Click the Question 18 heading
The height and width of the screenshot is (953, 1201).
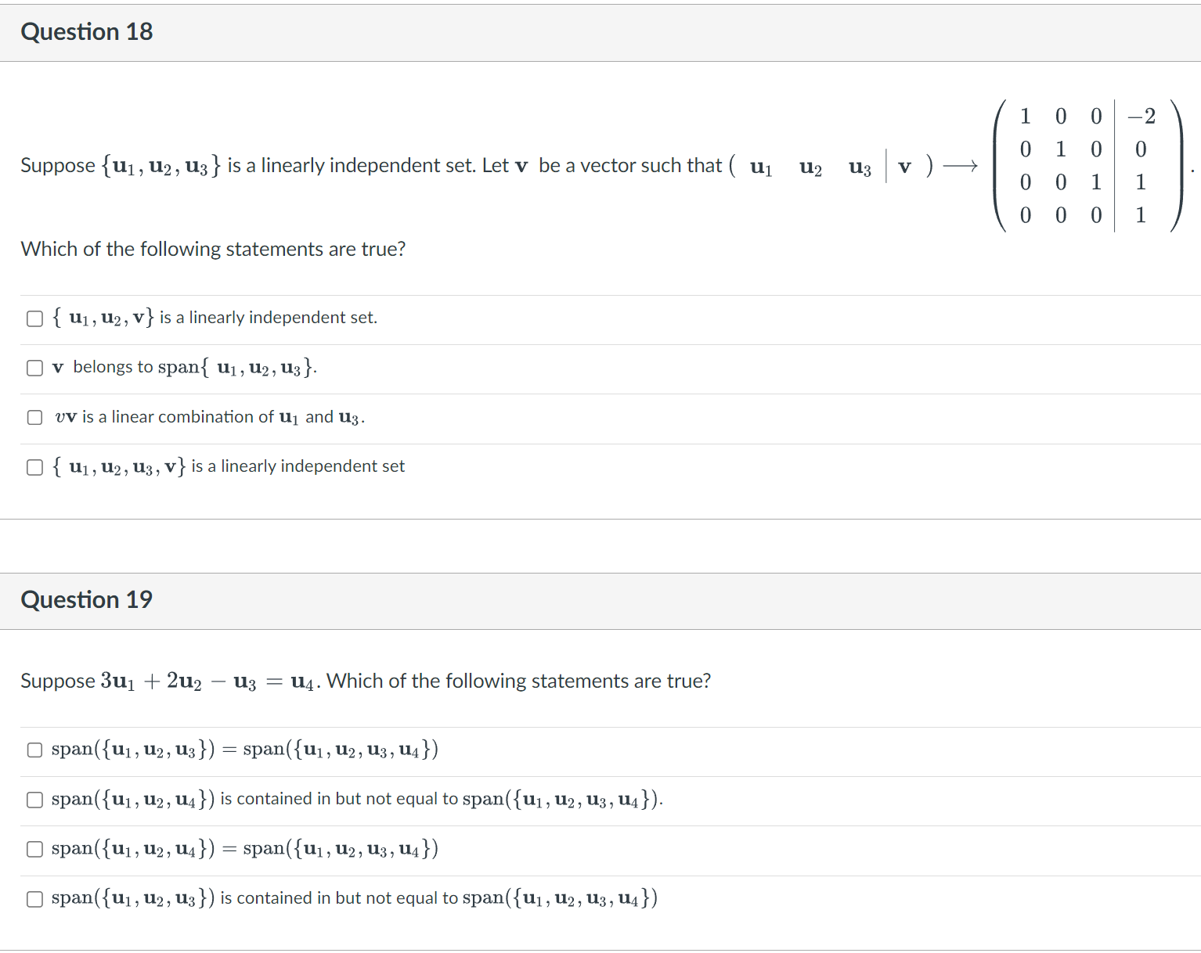coord(87,32)
